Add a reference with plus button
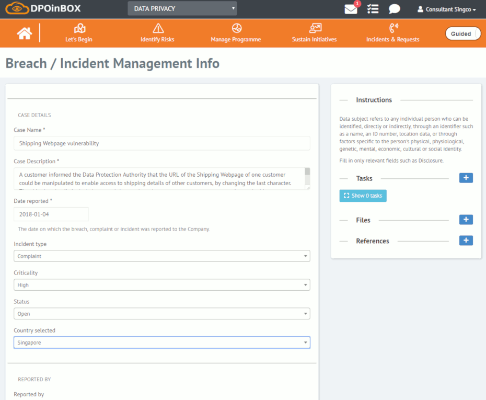This screenshot has height=400, width=486. click(466, 241)
